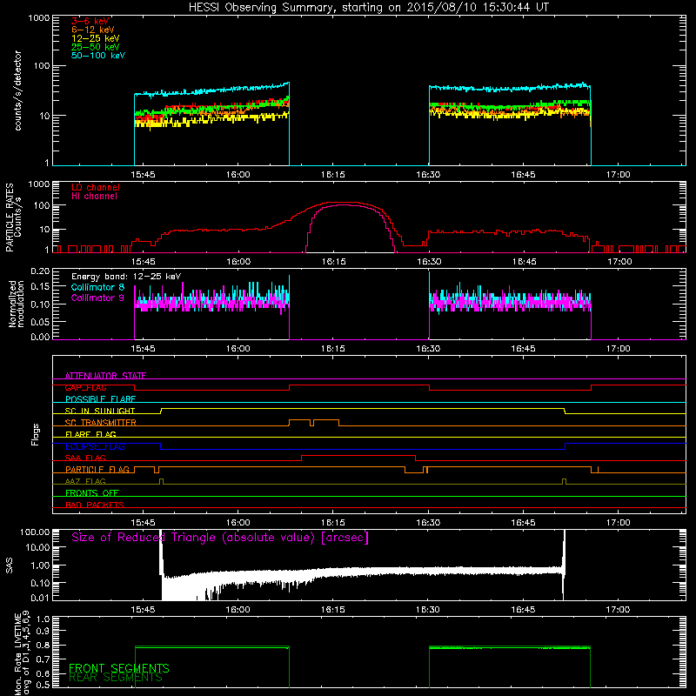Image resolution: width=696 pixels, height=696 pixels.
Task: Click the 'Normalized modulation' axis label
Action: click(16, 304)
